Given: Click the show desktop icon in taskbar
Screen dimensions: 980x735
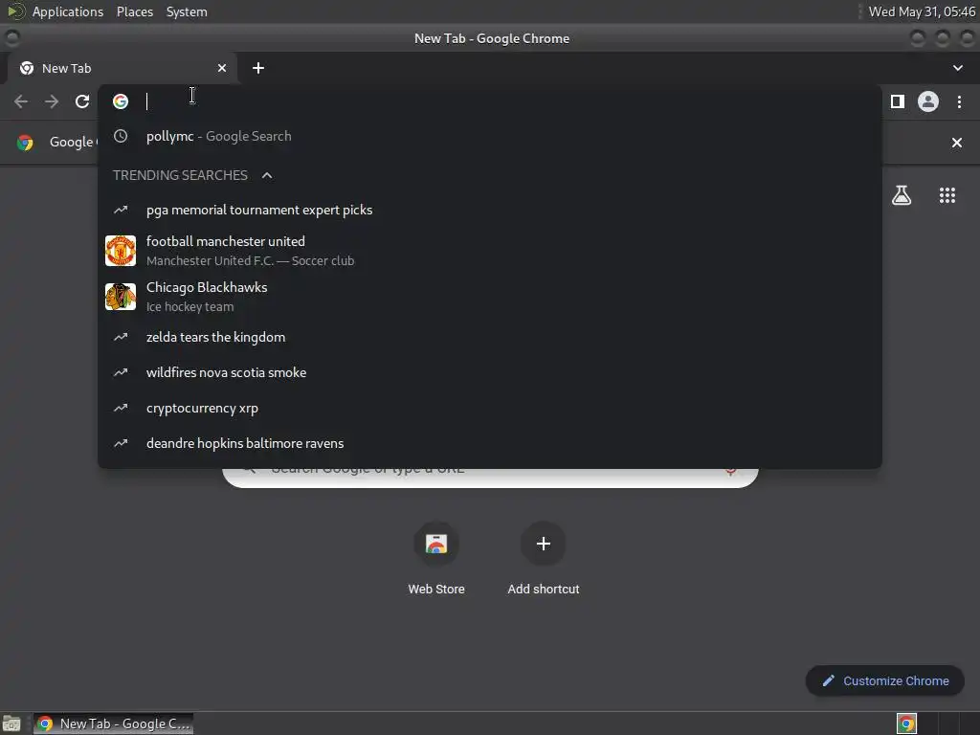Looking at the screenshot, I should [x=11, y=724].
